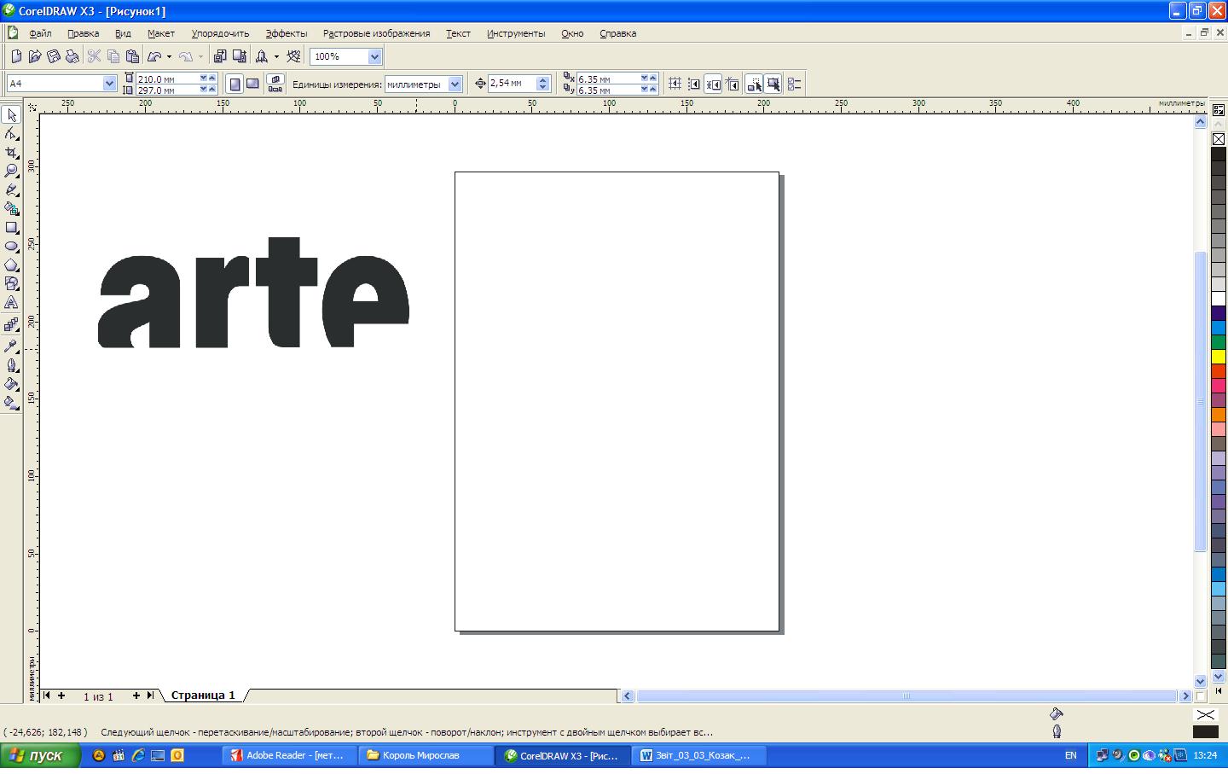Click the Export toolbar icon
Screen dimensions: 1228x774
240,56
